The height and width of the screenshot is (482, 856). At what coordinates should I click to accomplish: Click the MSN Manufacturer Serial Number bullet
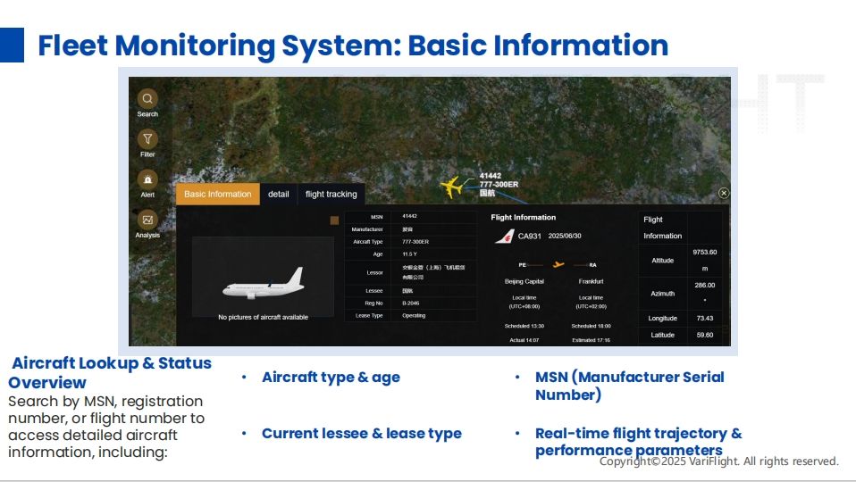(629, 386)
